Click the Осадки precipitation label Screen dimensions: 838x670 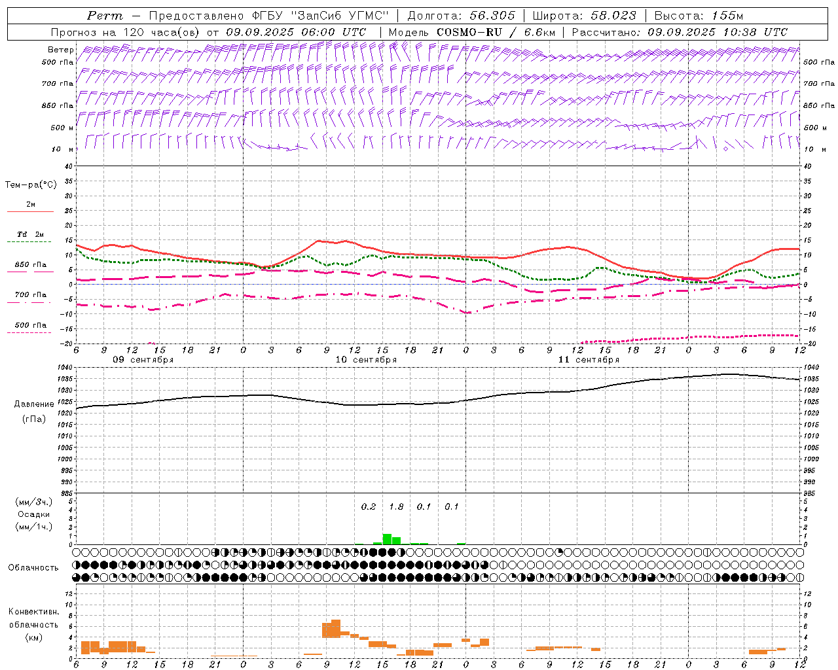[33, 514]
